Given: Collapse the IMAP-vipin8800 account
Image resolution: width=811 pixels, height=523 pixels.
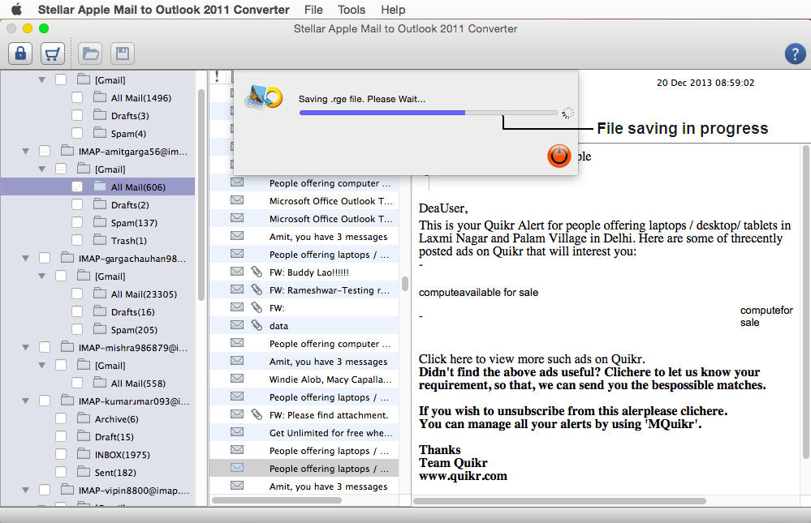Looking at the screenshot, I should 25,490.
